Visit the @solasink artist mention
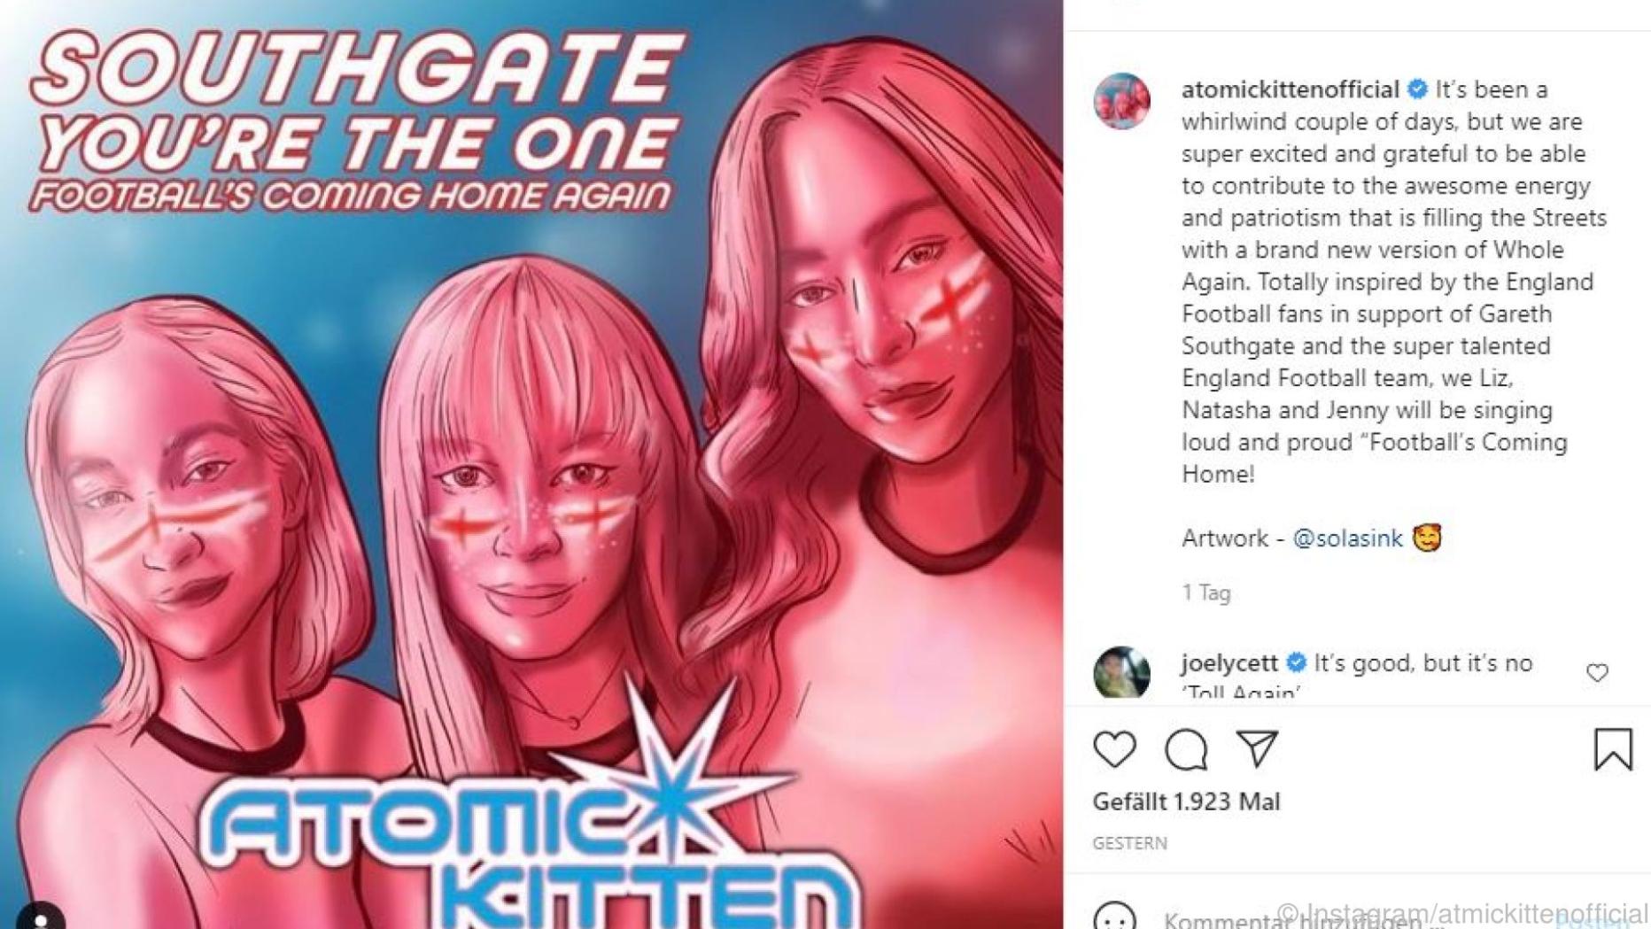The height and width of the screenshot is (929, 1651). [1347, 538]
